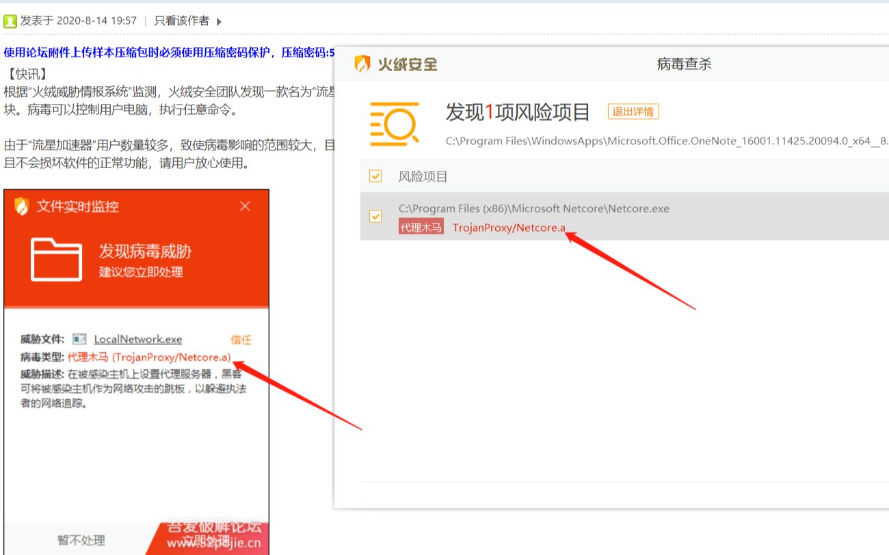Viewport: 889px width, 555px height.
Task: Click the post date 2020-8-14 19:57
Action: tap(96, 21)
